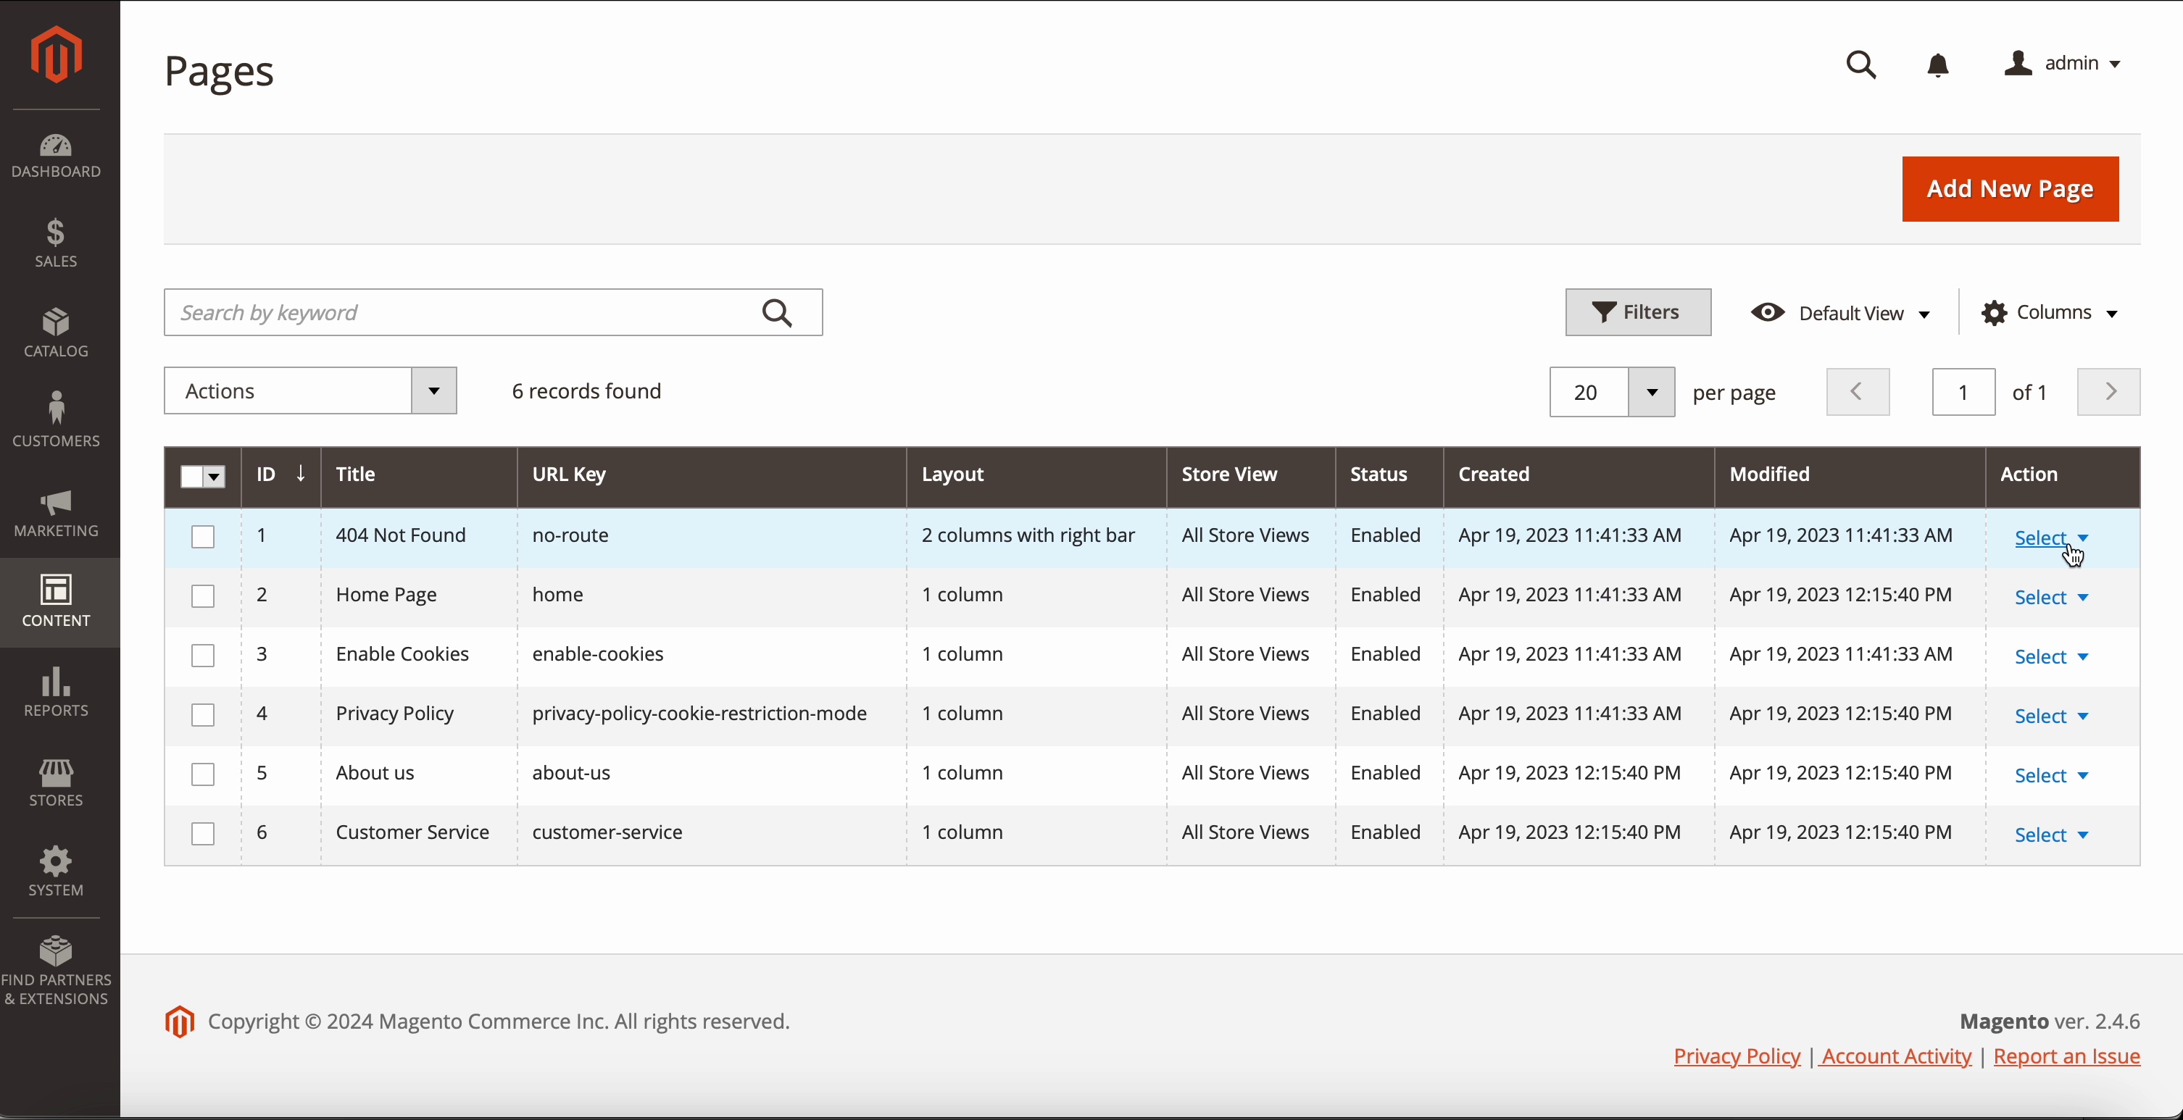The image size is (2183, 1120).
Task: Click the Search by keyword field
Action: pos(462,313)
